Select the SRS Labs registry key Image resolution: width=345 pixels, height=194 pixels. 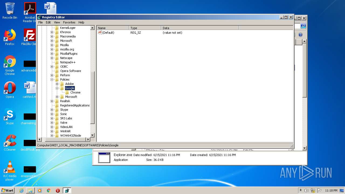click(66, 118)
